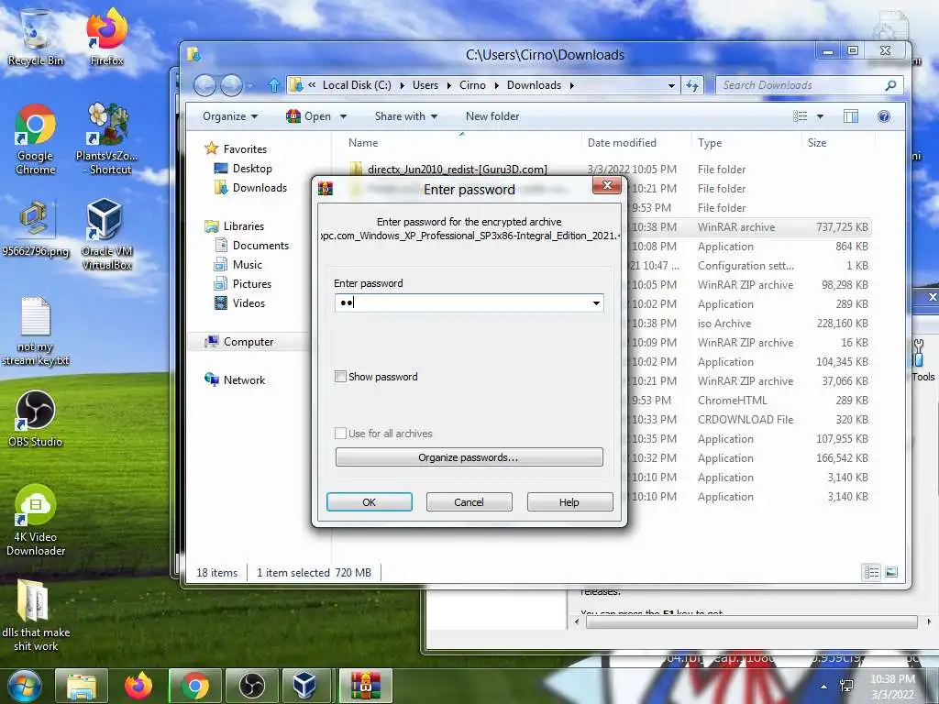Click Downloads in the address breadcrumb
939x704 pixels.
(x=534, y=85)
